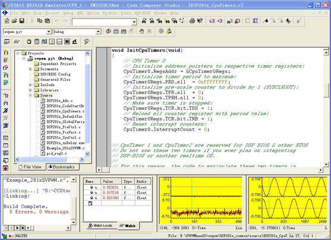The height and width of the screenshot is (240, 331).
Task: Click the Copy icon in toolbar
Action: [40, 21]
